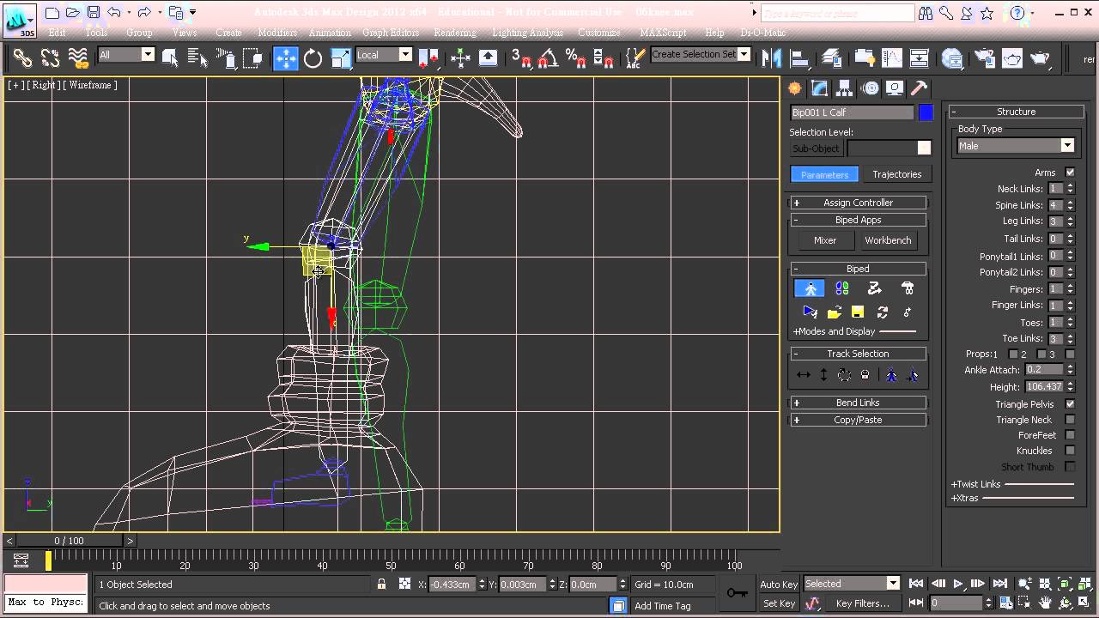Open Select by Name list

[x=197, y=58]
